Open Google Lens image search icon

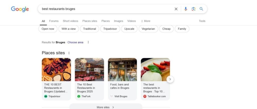pyautogui.click(x=194, y=9)
